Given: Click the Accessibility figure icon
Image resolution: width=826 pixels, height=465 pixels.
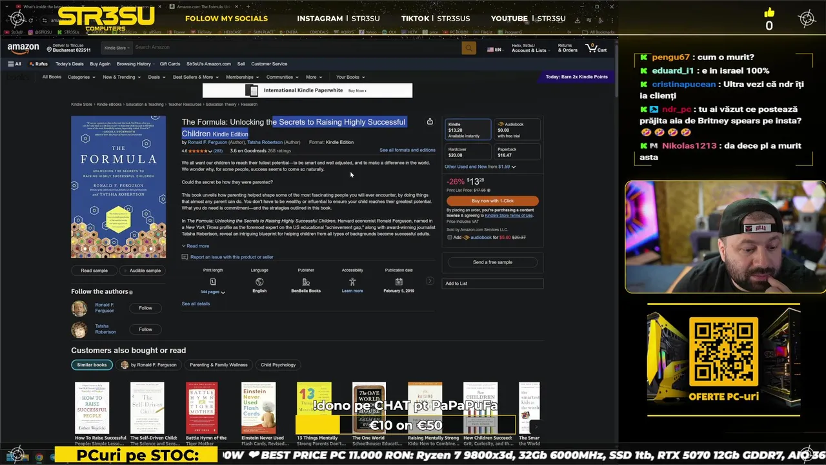Looking at the screenshot, I should 352,282.
